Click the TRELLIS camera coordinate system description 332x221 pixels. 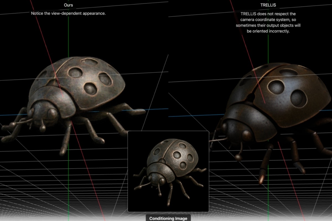pos(268,22)
